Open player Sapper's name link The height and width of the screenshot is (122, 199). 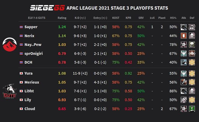coord(31,27)
